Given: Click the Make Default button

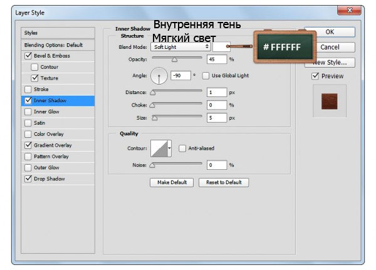Looking at the screenshot, I should 172,182.
